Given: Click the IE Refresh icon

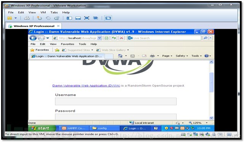Looking at the screenshot, I should [x=114, y=38].
